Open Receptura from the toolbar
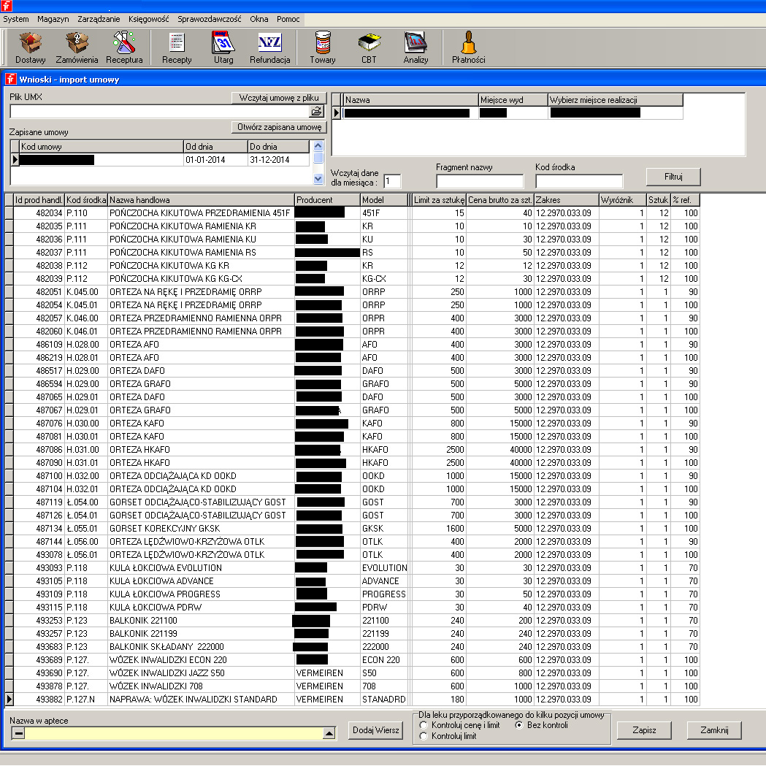The width and height of the screenshot is (766, 766). tap(124, 47)
